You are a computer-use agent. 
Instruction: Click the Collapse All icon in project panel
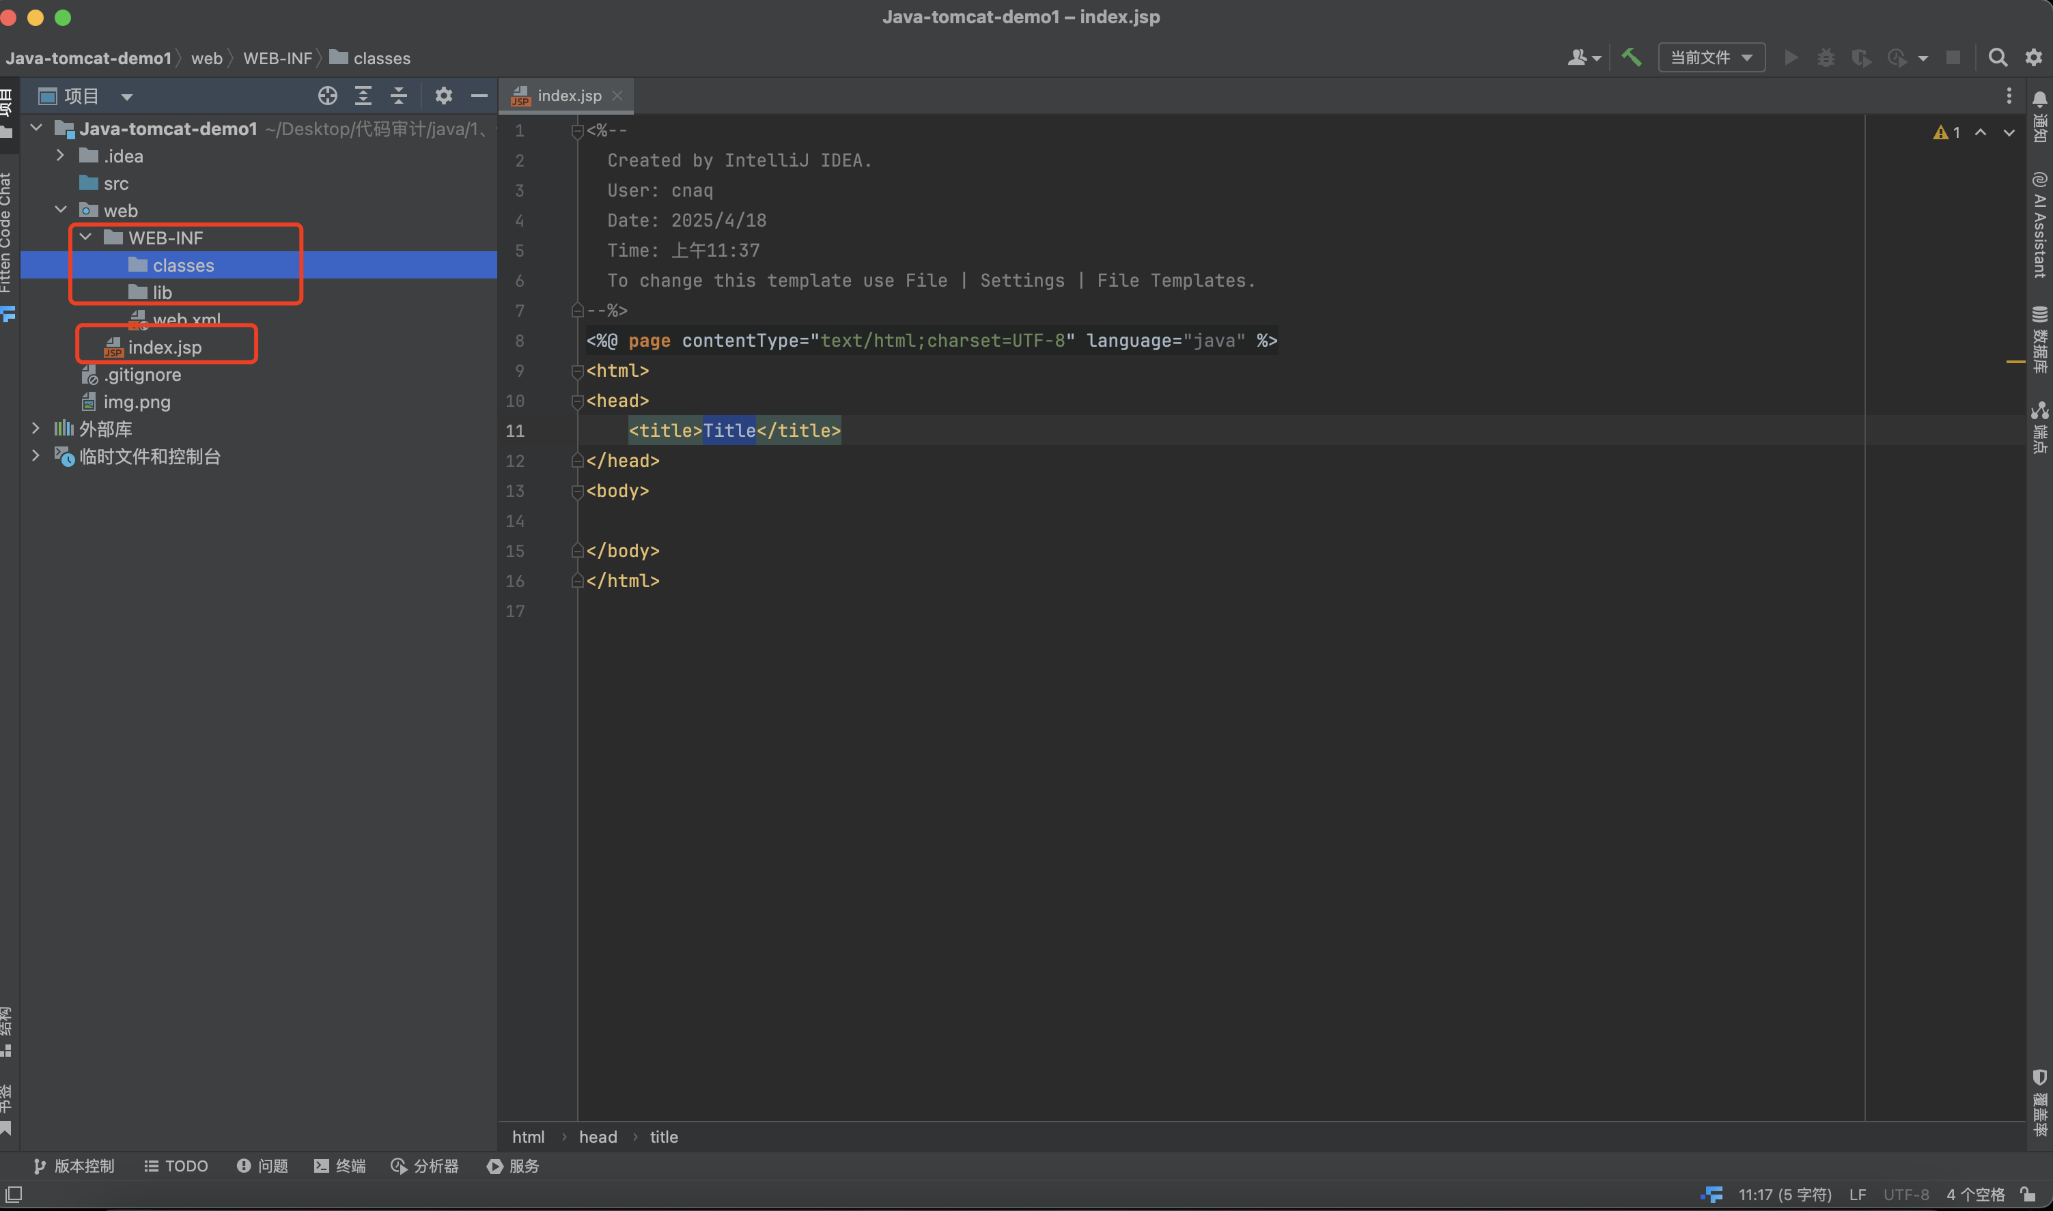[x=398, y=96]
